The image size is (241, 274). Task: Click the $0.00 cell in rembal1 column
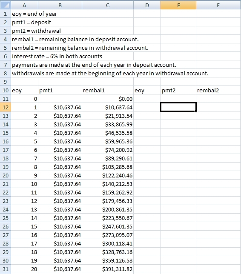click(108, 99)
